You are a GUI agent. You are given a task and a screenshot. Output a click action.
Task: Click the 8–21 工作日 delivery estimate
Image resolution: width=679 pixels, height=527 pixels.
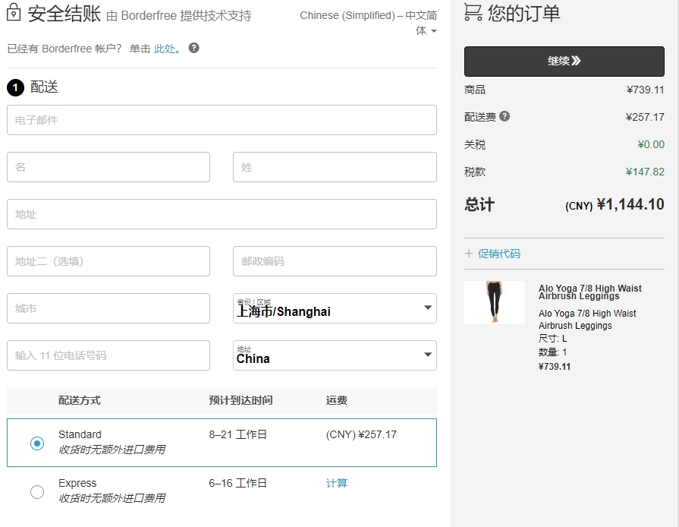pyautogui.click(x=237, y=434)
